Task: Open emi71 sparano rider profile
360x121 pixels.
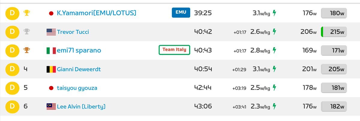Action: pos(79,50)
